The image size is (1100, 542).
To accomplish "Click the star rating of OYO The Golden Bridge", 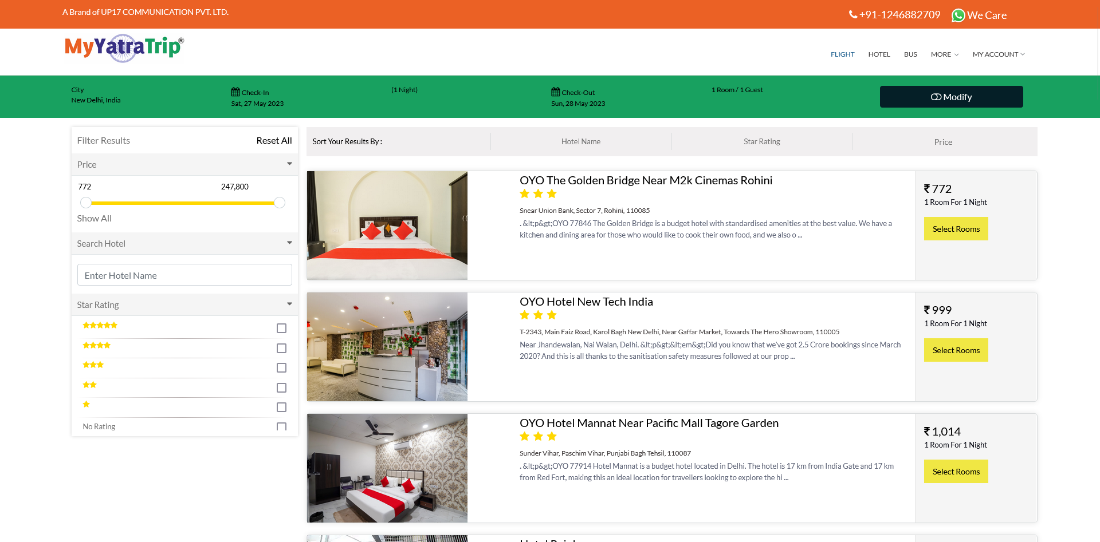I will click(x=538, y=193).
